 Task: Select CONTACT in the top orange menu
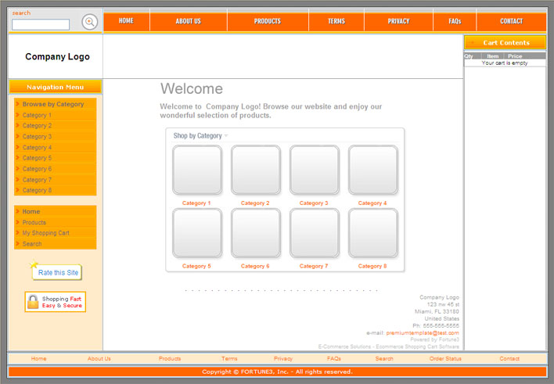tap(511, 21)
